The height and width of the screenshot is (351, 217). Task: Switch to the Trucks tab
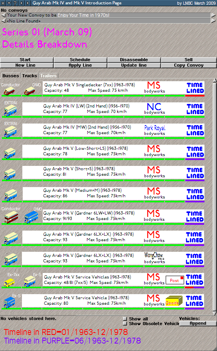point(29,76)
